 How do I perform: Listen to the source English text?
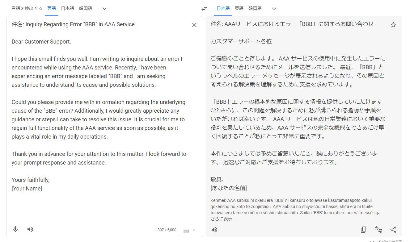30,229
